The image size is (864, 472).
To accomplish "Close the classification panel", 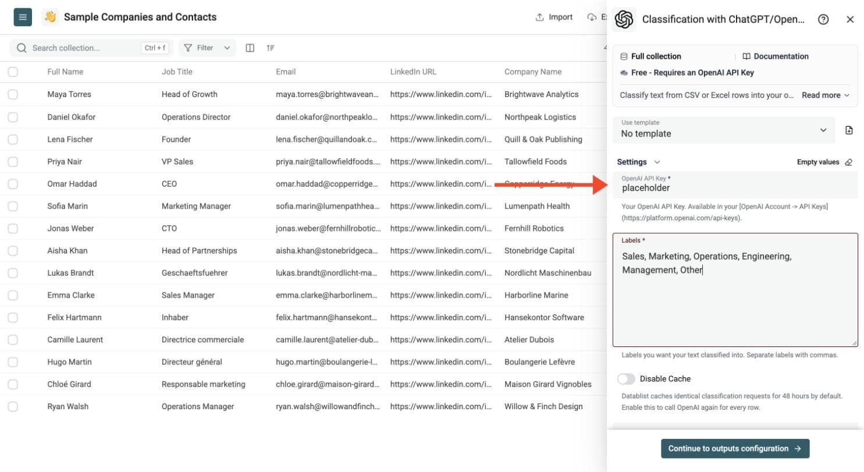I will [850, 19].
